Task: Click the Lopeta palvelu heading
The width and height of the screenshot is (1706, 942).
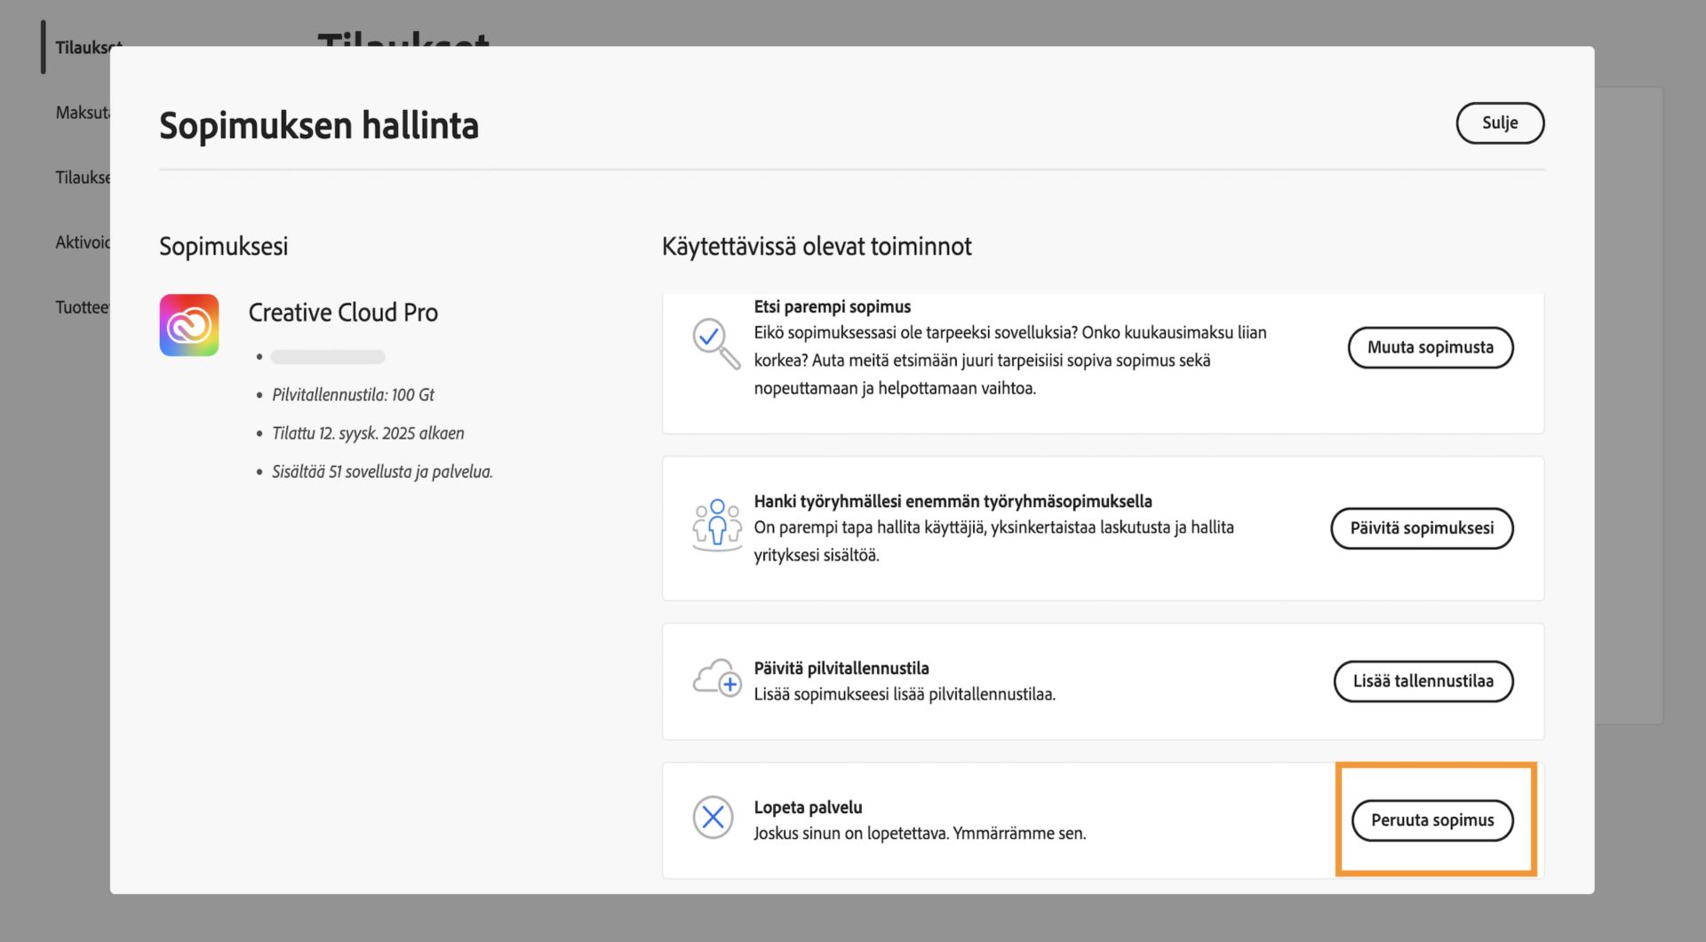Action: [x=808, y=807]
